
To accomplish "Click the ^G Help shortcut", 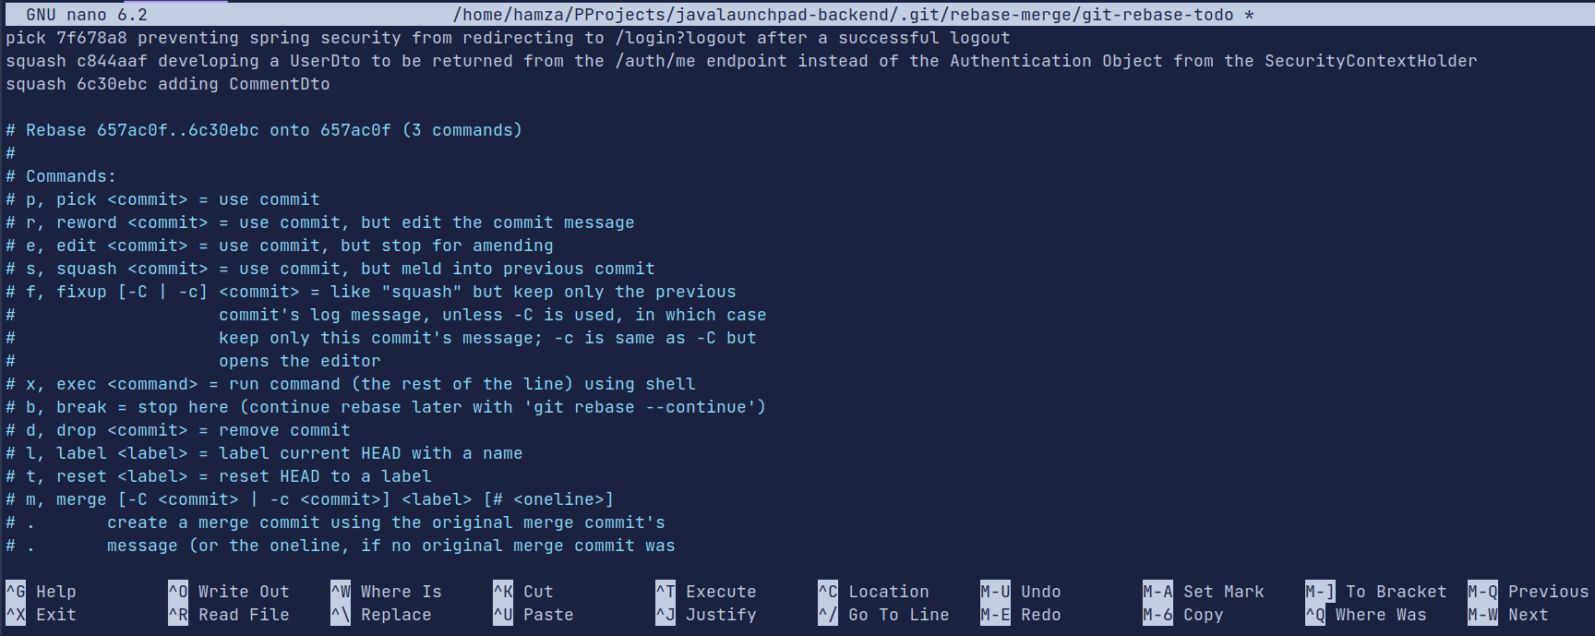I will pyautogui.click(x=42, y=592).
